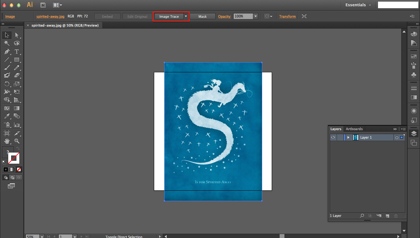Set paint mode to Gradient
Image resolution: width=420 pixels, height=238 pixels.
coord(12,170)
